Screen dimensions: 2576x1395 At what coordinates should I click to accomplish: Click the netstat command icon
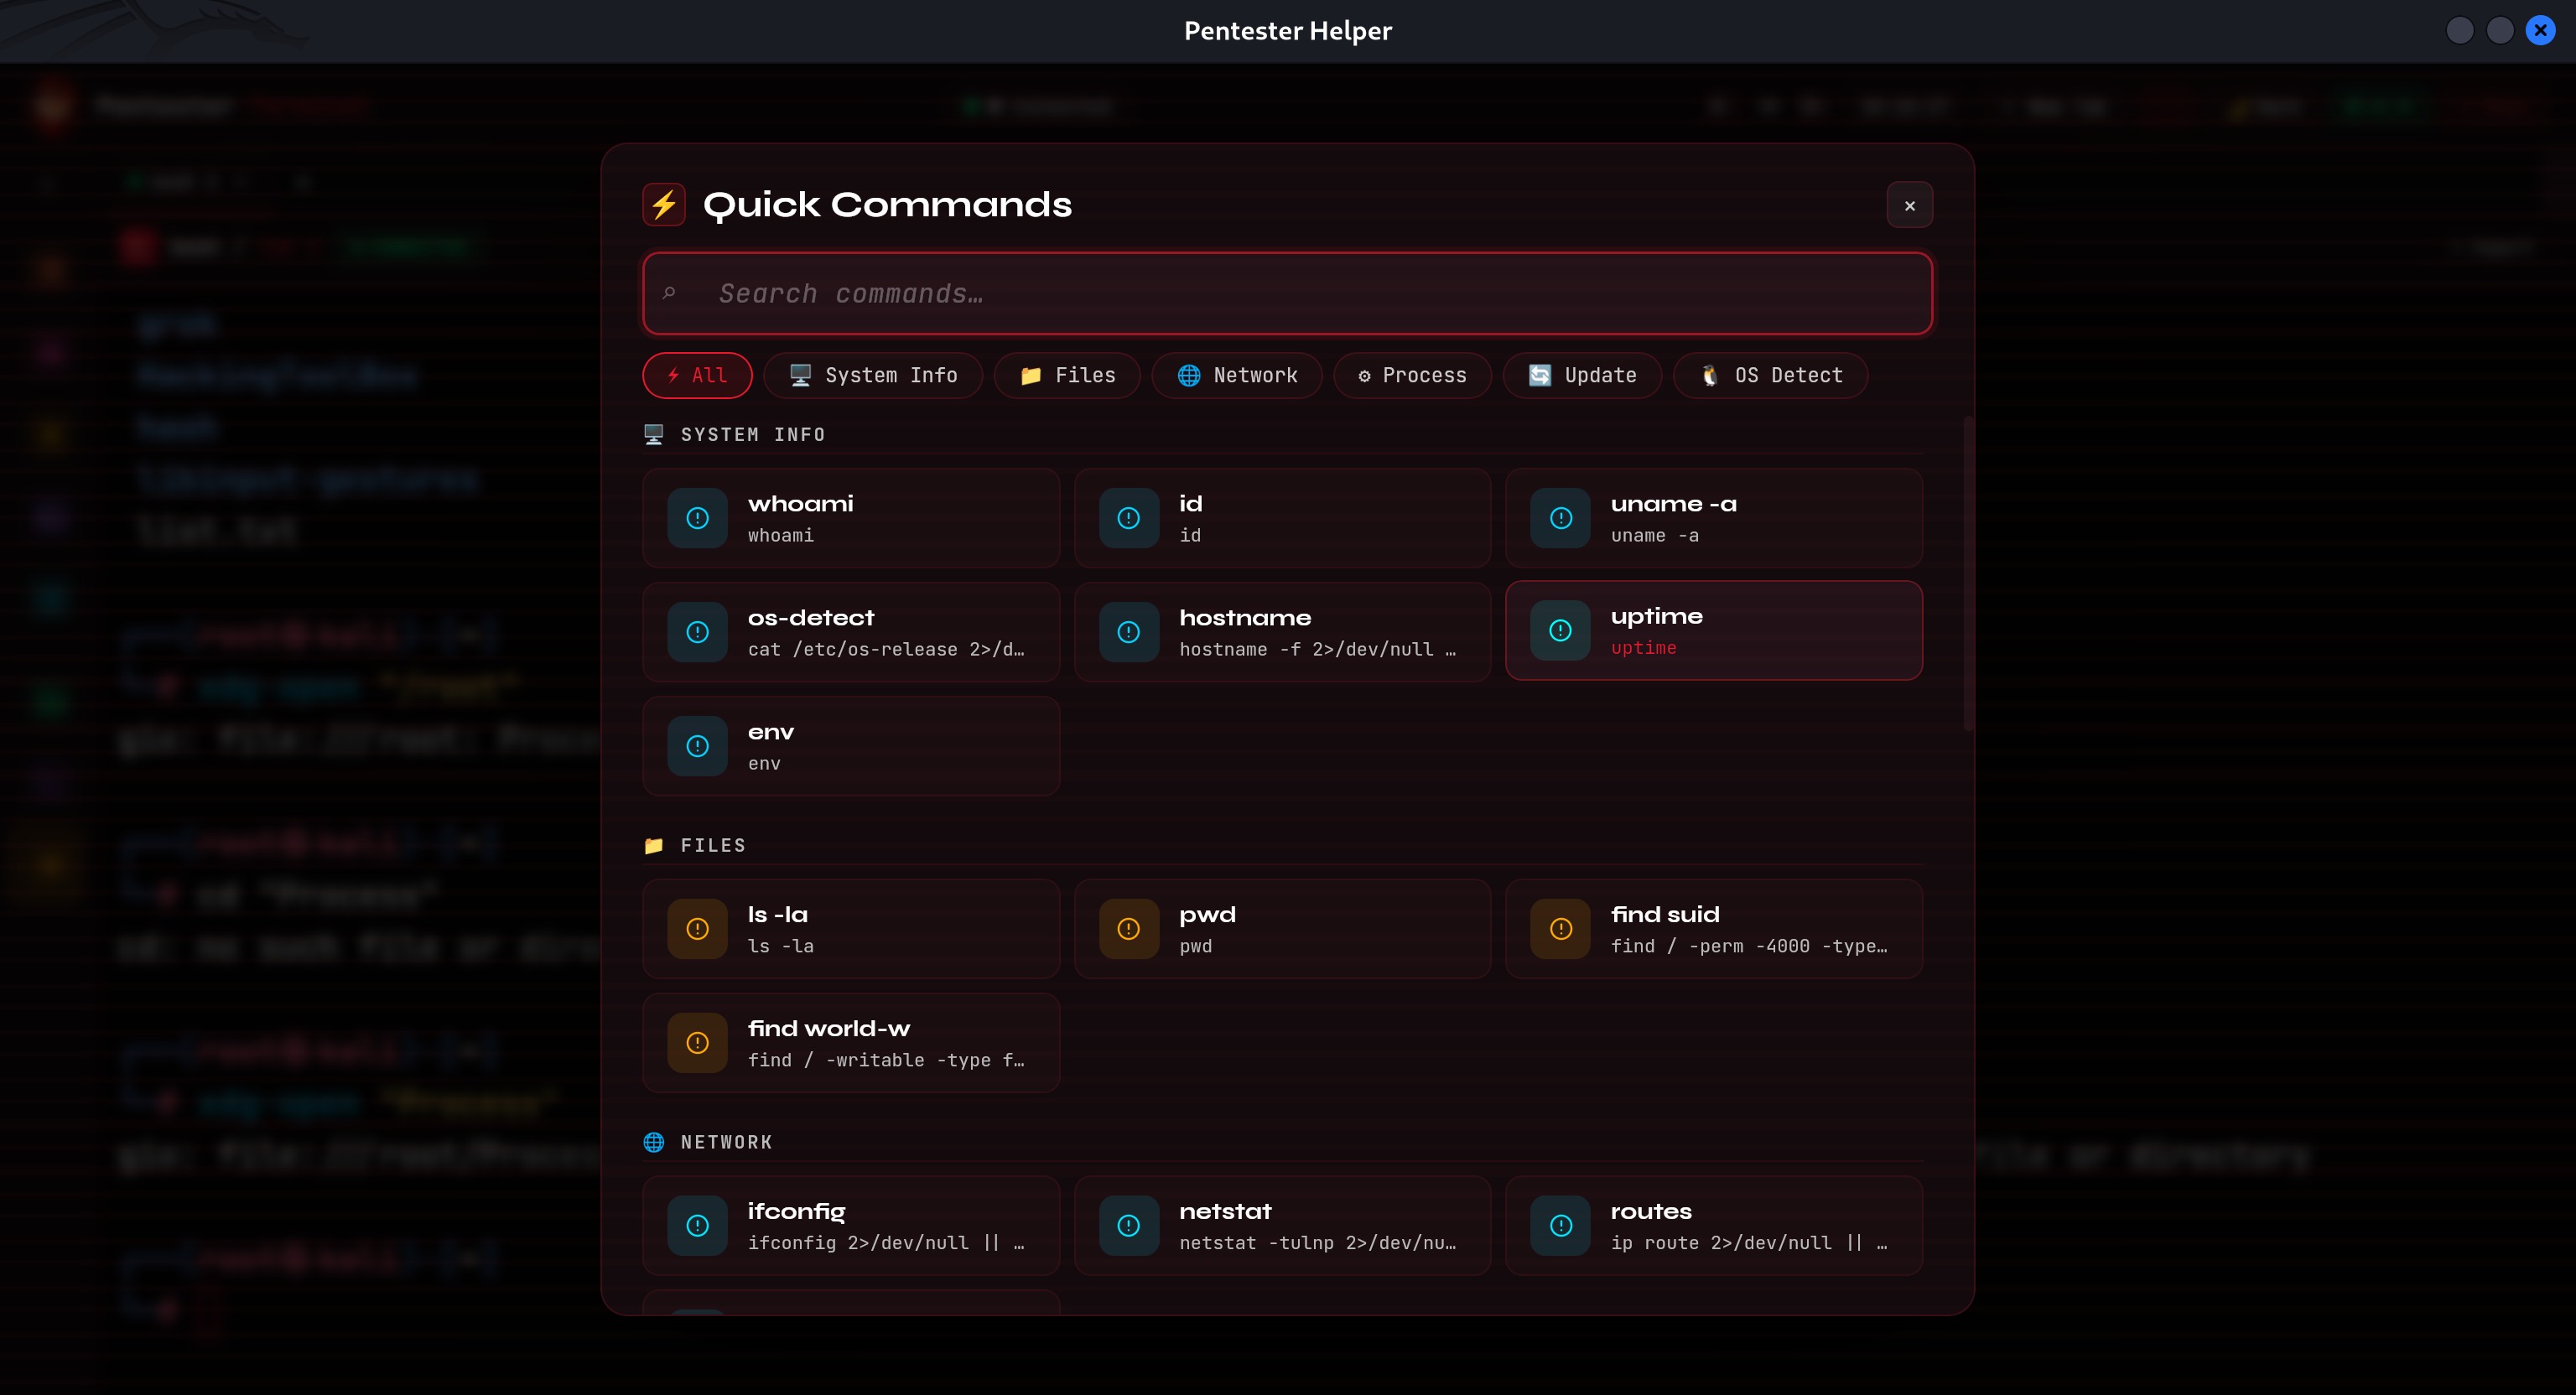[x=1128, y=1226]
